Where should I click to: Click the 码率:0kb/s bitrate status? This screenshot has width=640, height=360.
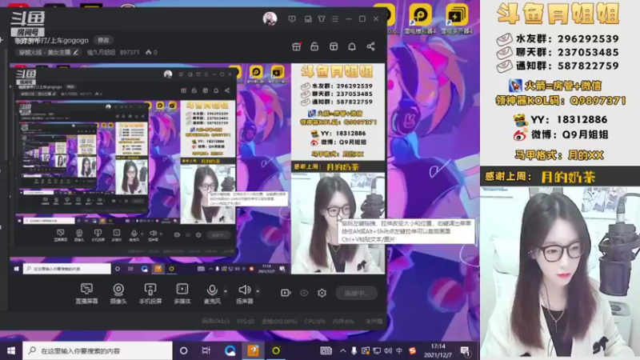tap(216, 322)
